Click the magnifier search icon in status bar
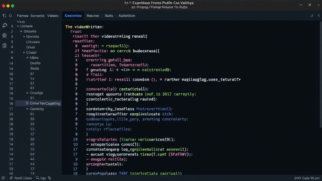 coord(37,178)
